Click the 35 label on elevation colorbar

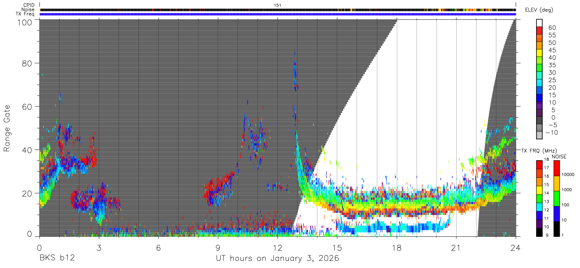(x=552, y=65)
